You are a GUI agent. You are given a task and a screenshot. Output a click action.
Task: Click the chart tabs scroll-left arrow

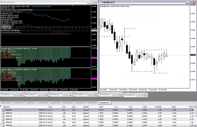tap(193, 103)
